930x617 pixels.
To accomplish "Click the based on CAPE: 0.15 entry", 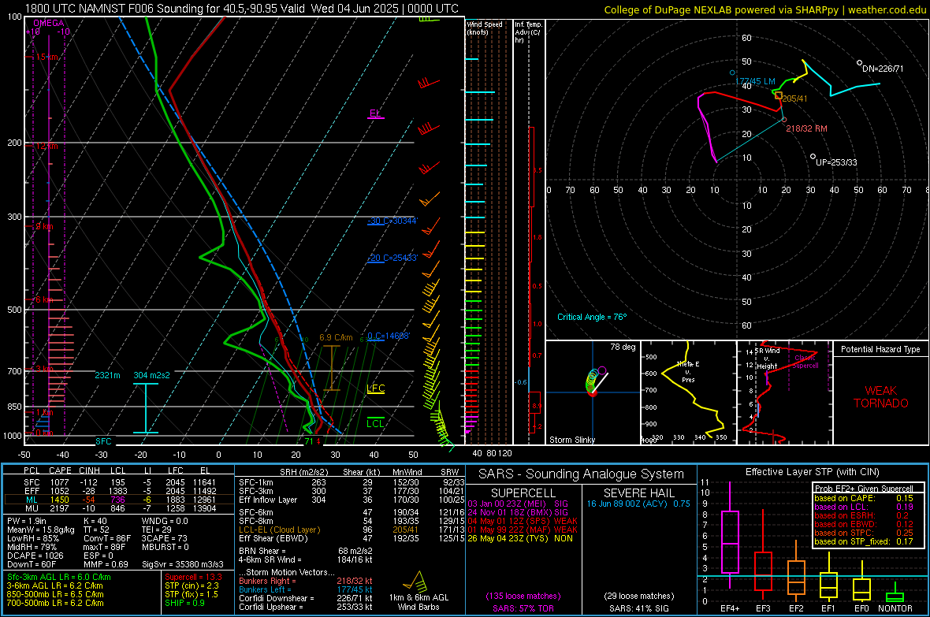I will [x=864, y=498].
